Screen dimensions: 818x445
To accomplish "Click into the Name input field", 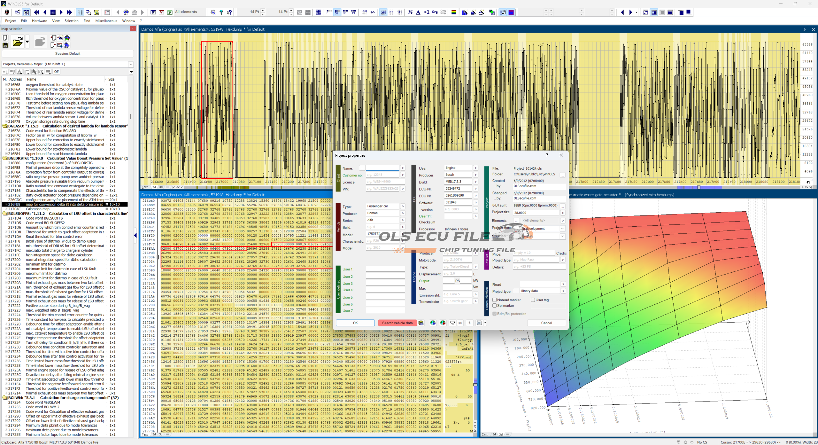I will 382,168.
